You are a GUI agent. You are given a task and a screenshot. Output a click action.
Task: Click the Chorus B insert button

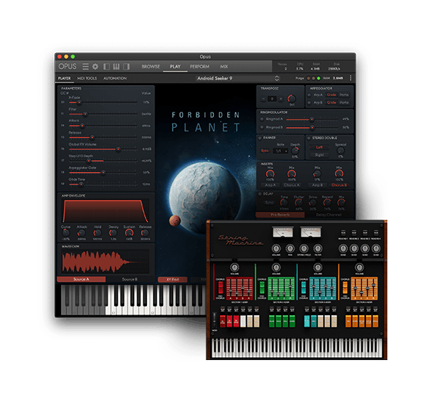[338, 185]
